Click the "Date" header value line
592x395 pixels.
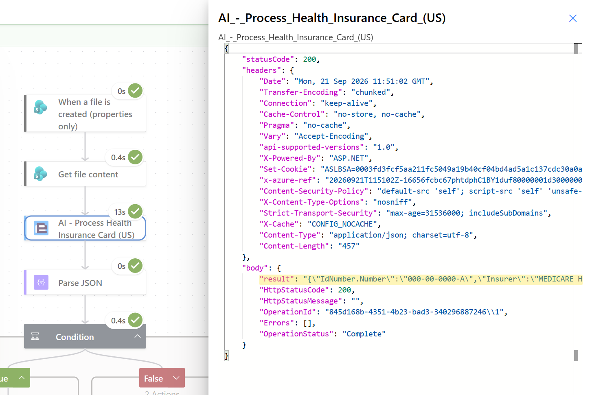346,81
